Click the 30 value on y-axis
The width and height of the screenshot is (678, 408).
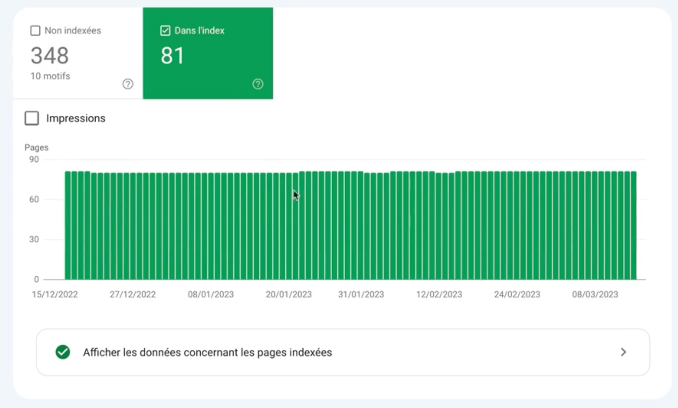click(34, 239)
